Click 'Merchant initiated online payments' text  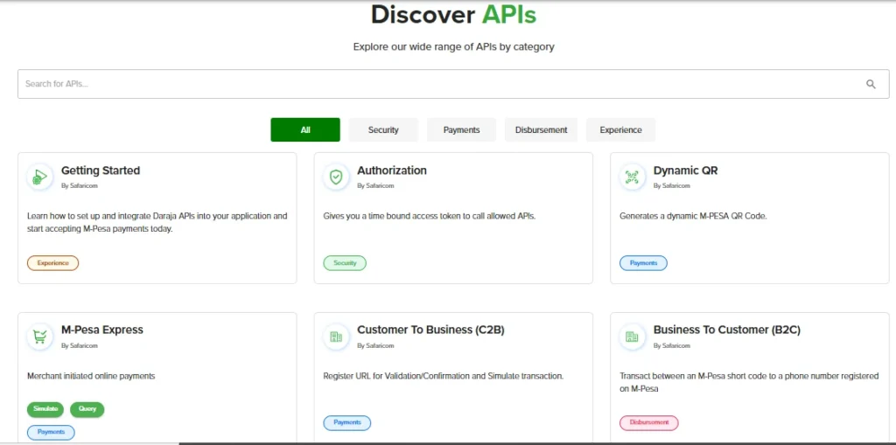tap(91, 376)
